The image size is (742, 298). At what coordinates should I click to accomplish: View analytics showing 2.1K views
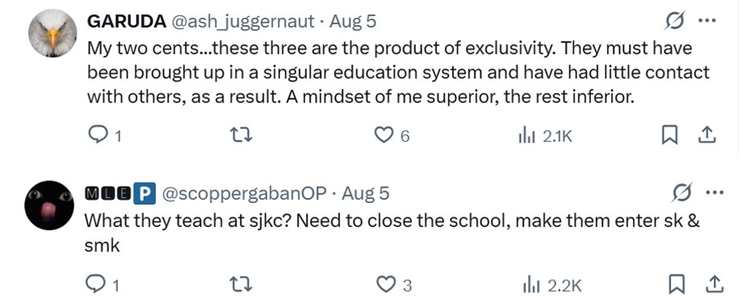coord(545,136)
